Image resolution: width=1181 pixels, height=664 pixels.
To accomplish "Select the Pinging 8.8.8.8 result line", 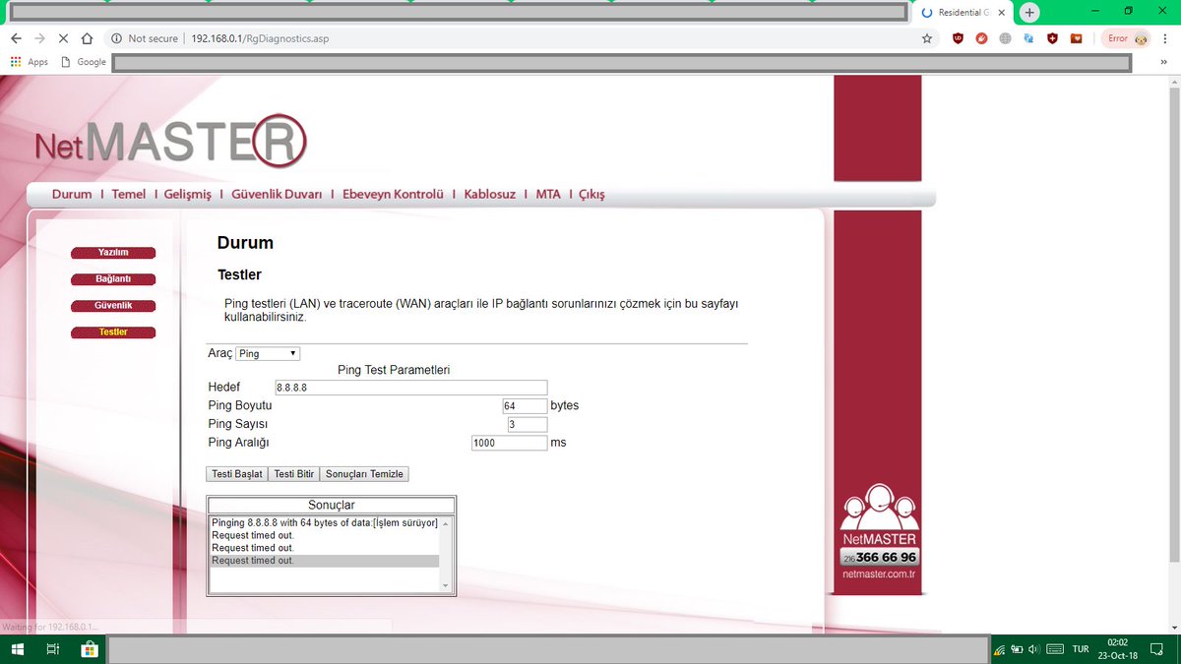I will tap(325, 523).
